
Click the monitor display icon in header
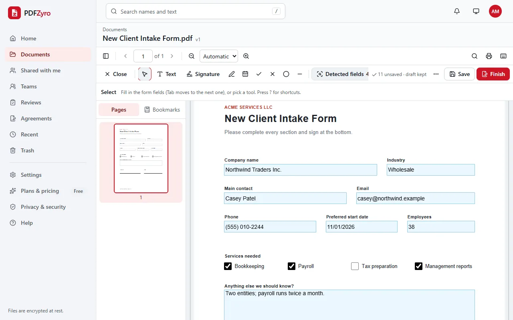(476, 11)
